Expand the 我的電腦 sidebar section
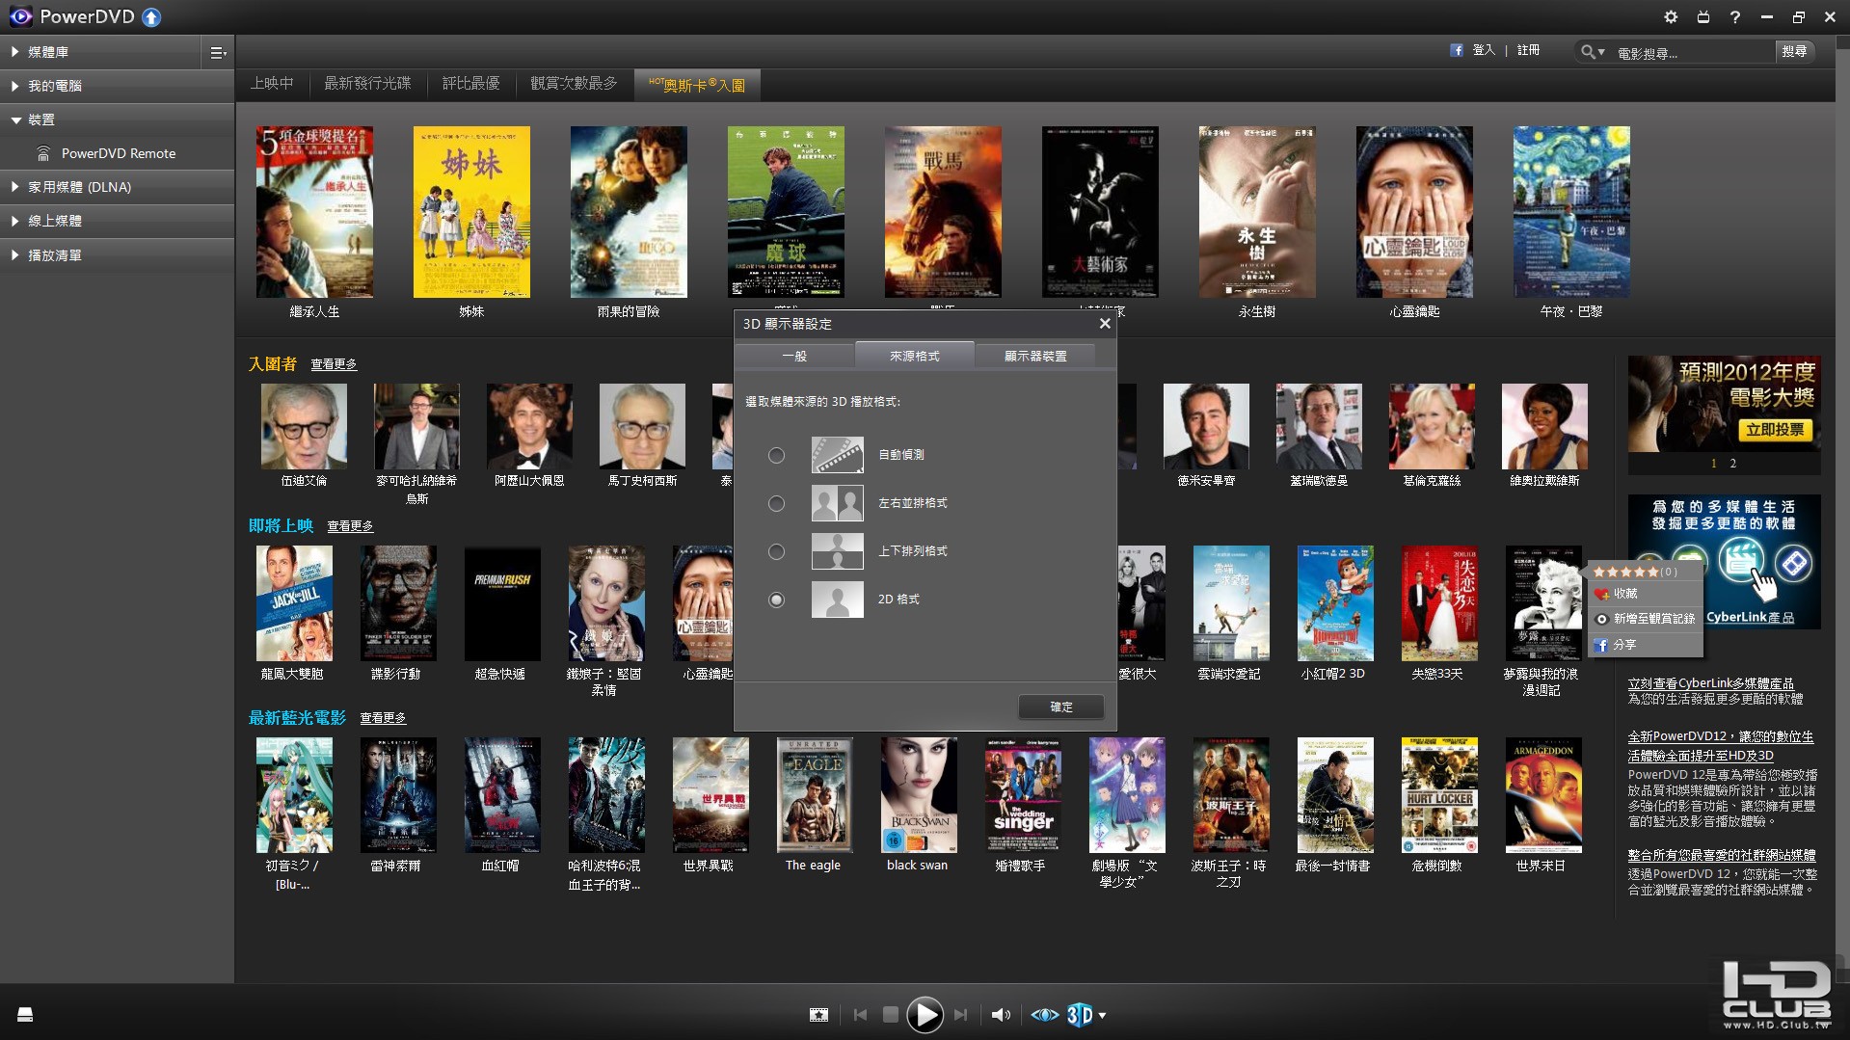This screenshot has width=1850, height=1040. [x=14, y=86]
